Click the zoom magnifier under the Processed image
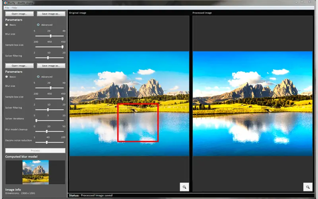Image resolution: width=318 pixels, height=199 pixels. 308,187
